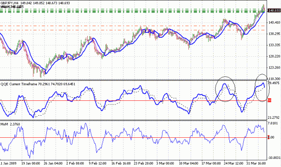Select the 26 Jan 04:00 date label
Image resolution: width=281 pixels, height=167 pixels.
pos(53,163)
